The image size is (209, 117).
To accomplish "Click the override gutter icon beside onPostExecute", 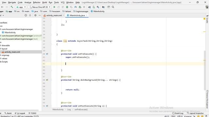I will coord(47,106).
